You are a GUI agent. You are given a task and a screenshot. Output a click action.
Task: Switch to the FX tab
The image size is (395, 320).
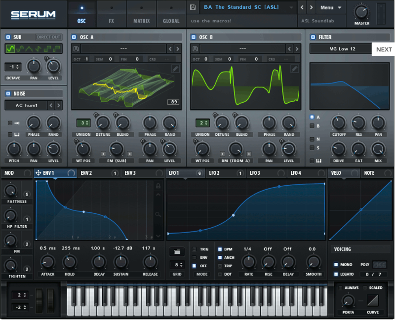pos(112,14)
